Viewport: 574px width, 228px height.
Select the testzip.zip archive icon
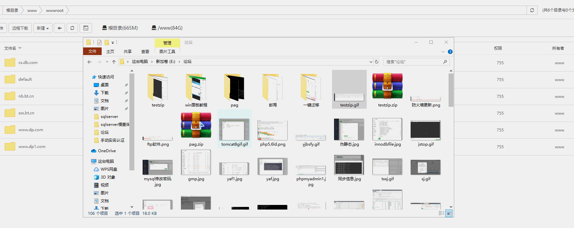pos(388,87)
